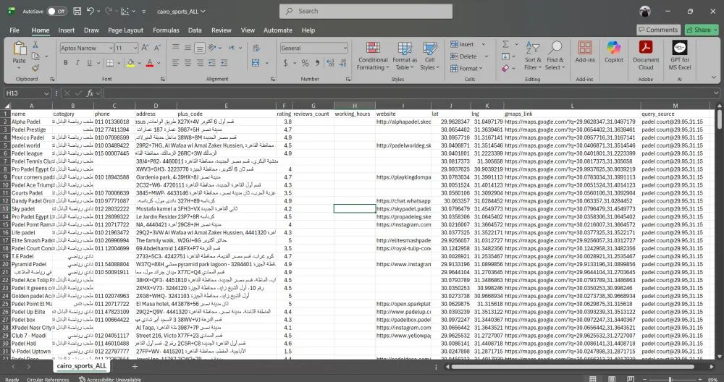The image size is (724, 382).
Task: Click Decrease Decimal icon
Action: 342,63
